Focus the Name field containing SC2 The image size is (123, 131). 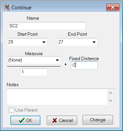(47, 26)
